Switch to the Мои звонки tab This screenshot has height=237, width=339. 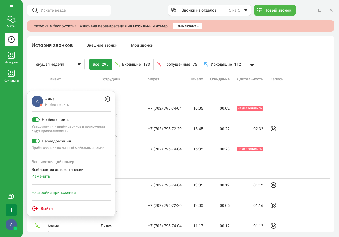point(142,45)
